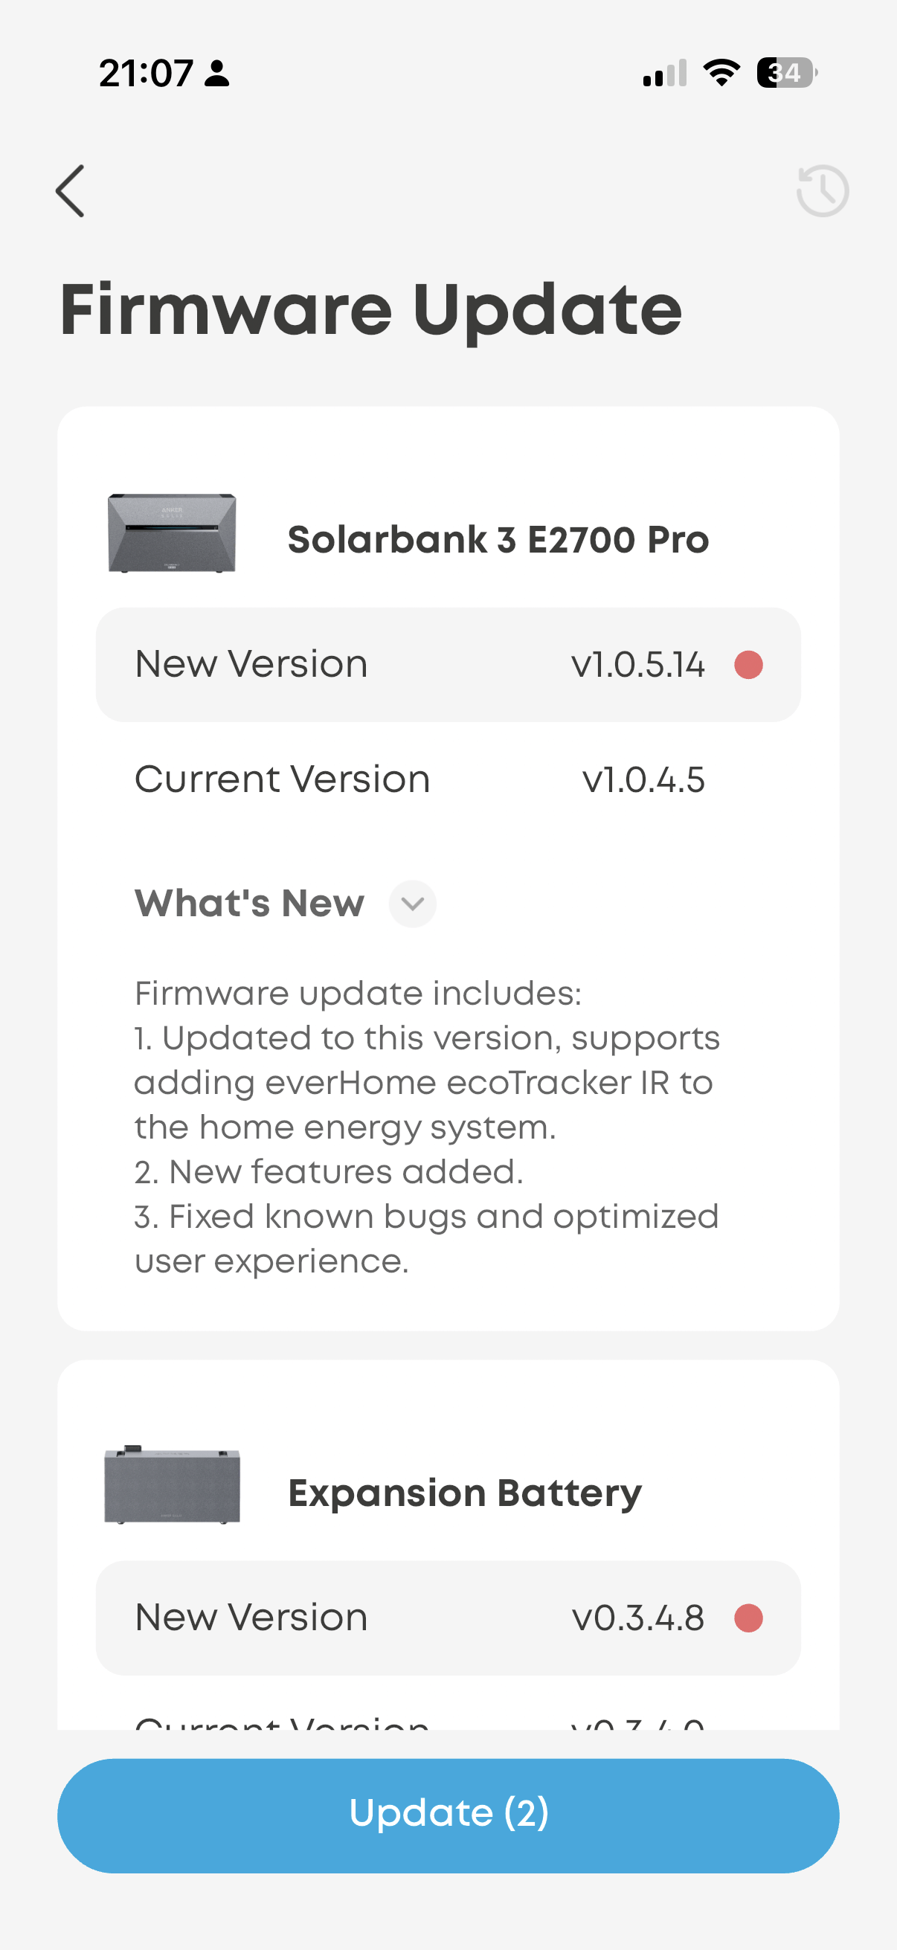Tap the back arrow icon

[x=70, y=190]
